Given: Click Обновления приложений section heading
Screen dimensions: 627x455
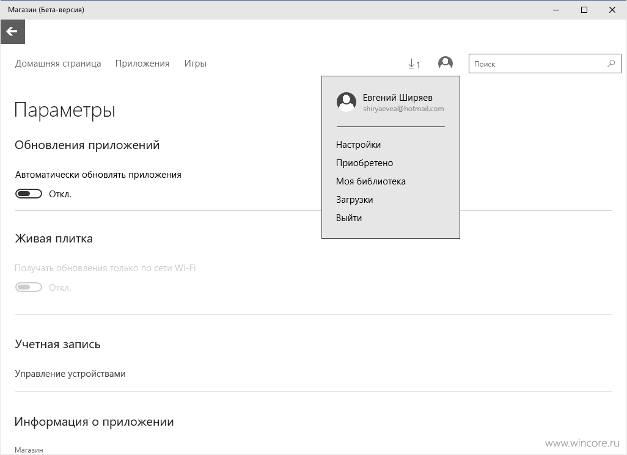Looking at the screenshot, I should click(87, 145).
